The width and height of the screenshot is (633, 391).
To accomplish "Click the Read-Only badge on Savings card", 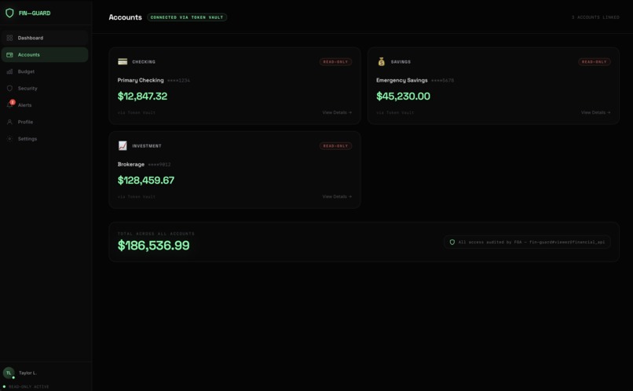I will pos(595,62).
